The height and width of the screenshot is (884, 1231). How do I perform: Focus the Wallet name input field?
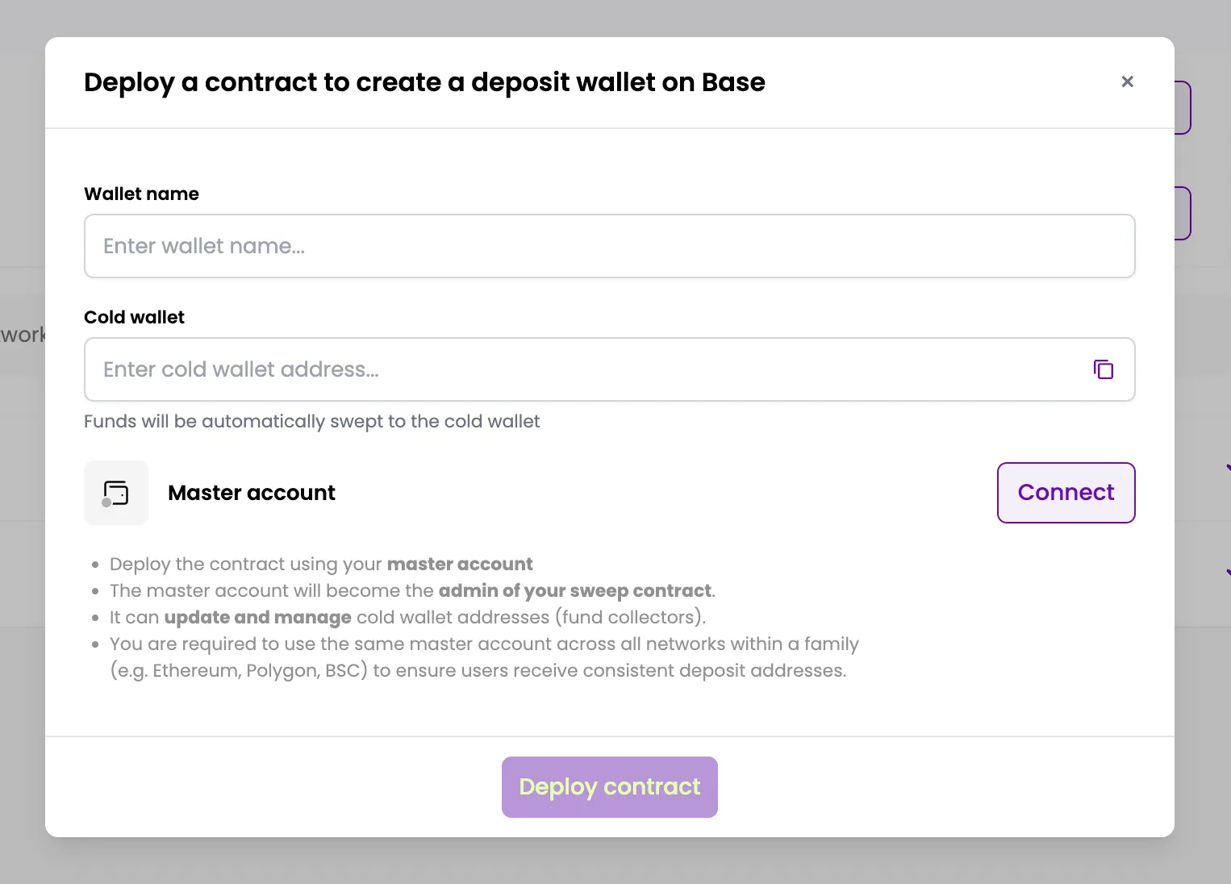pyautogui.click(x=609, y=246)
